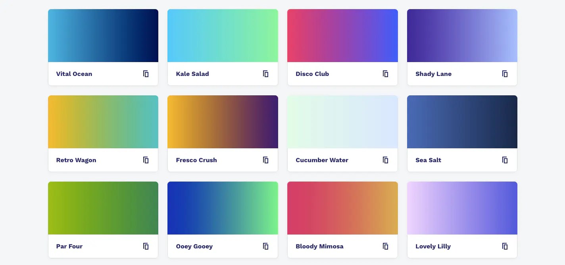Screen dimensions: 565x265
Task: Open the Cucumber Water gradient preview
Action: [342, 122]
